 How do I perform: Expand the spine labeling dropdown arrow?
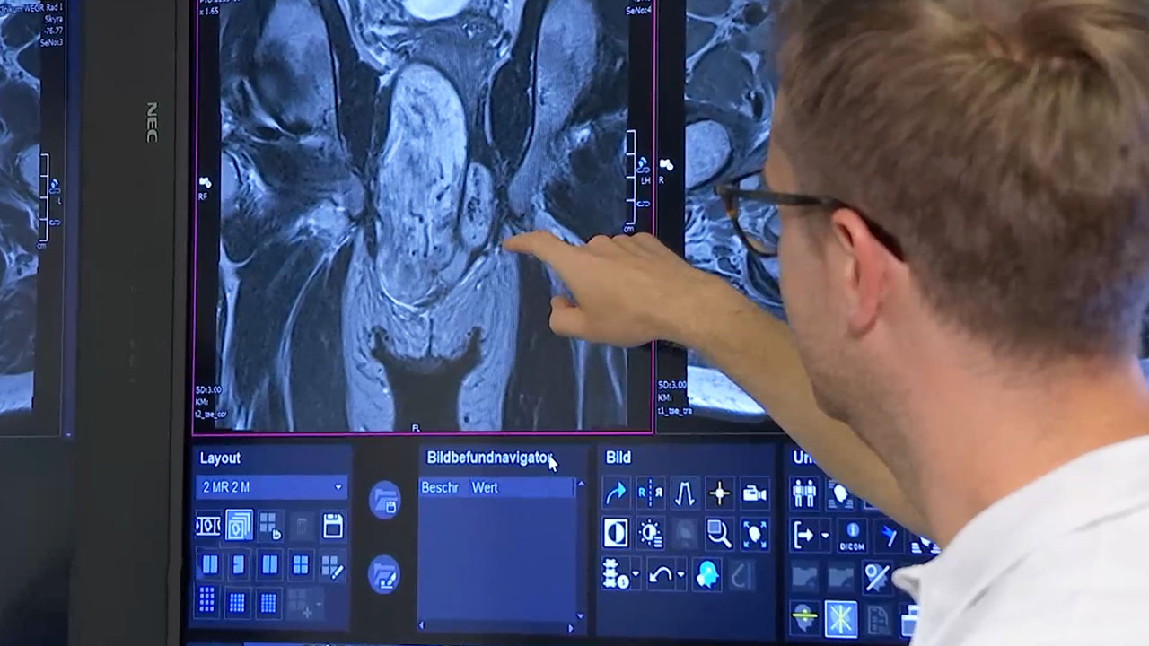[x=636, y=574]
